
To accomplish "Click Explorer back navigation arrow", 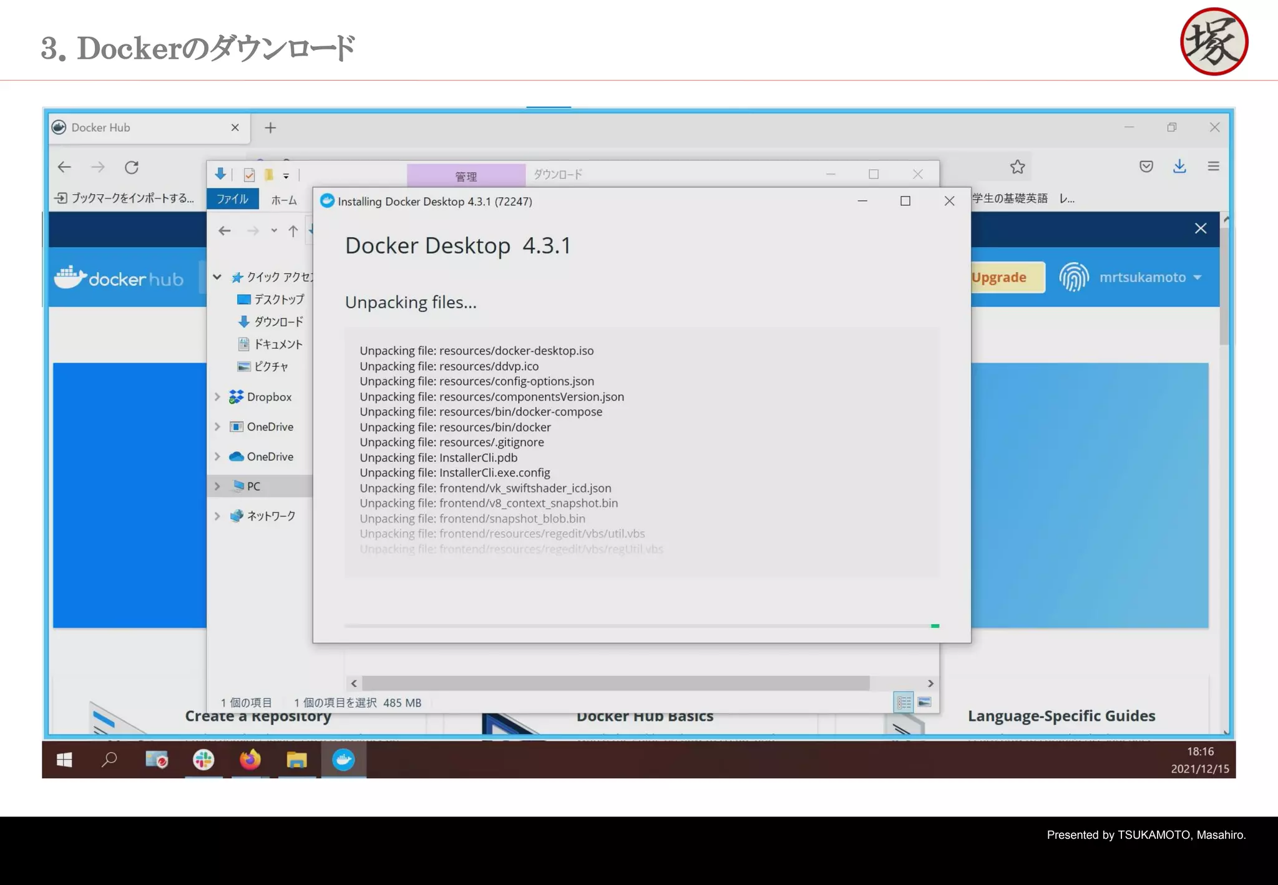I will (225, 231).
